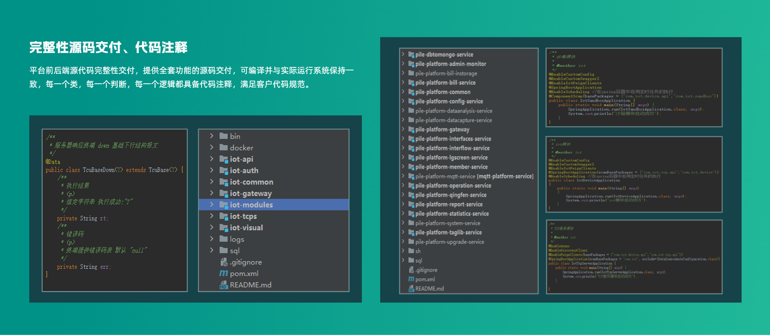
Task: Expand pile-platform-interflow-service chevron
Action: (x=403, y=148)
